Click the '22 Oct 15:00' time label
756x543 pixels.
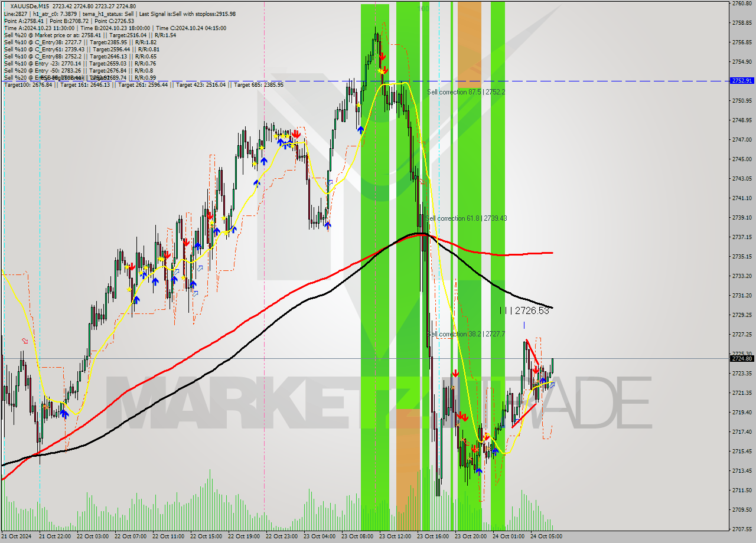coord(206,537)
